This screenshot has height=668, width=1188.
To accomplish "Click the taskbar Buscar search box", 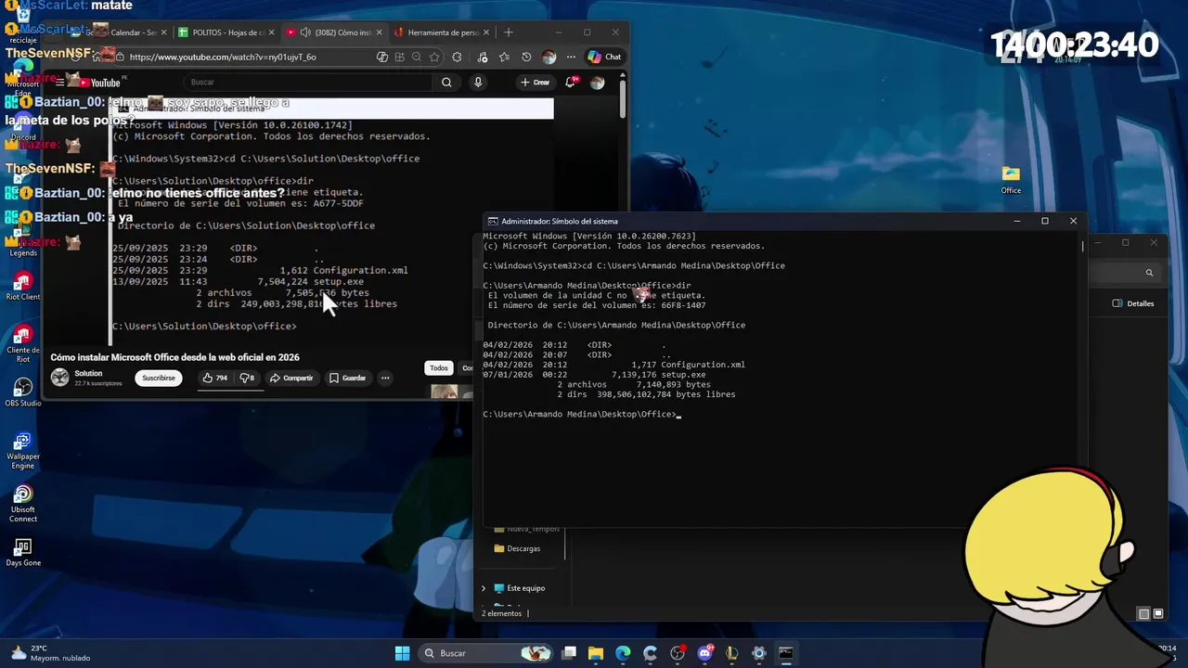I will coord(484,653).
